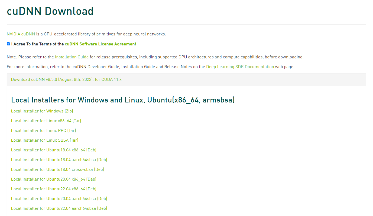Image resolution: width=373 pixels, height=216 pixels.
Task: Download Ubuntu18.04 cross-sbsa Deb installer
Action: 58,170
